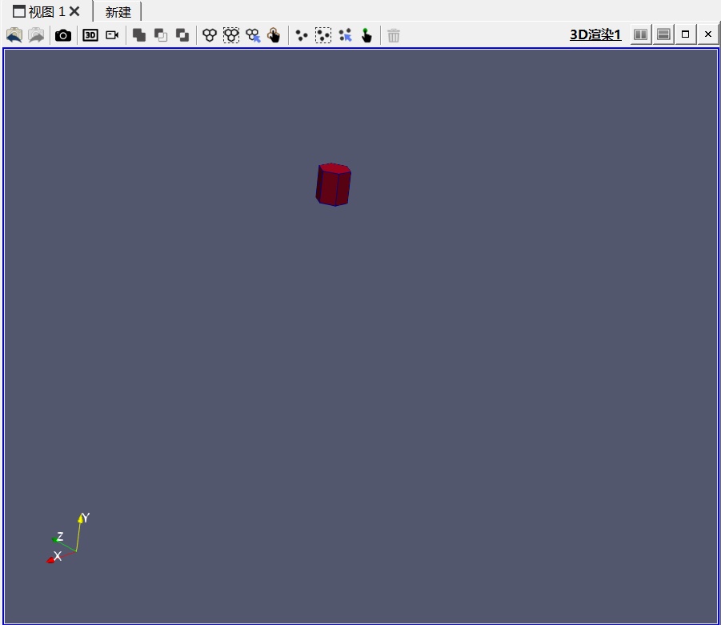Activate the hover points hand tool

coord(367,35)
